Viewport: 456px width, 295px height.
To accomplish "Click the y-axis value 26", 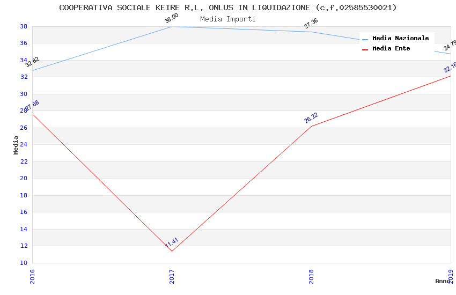I will [24, 128].
